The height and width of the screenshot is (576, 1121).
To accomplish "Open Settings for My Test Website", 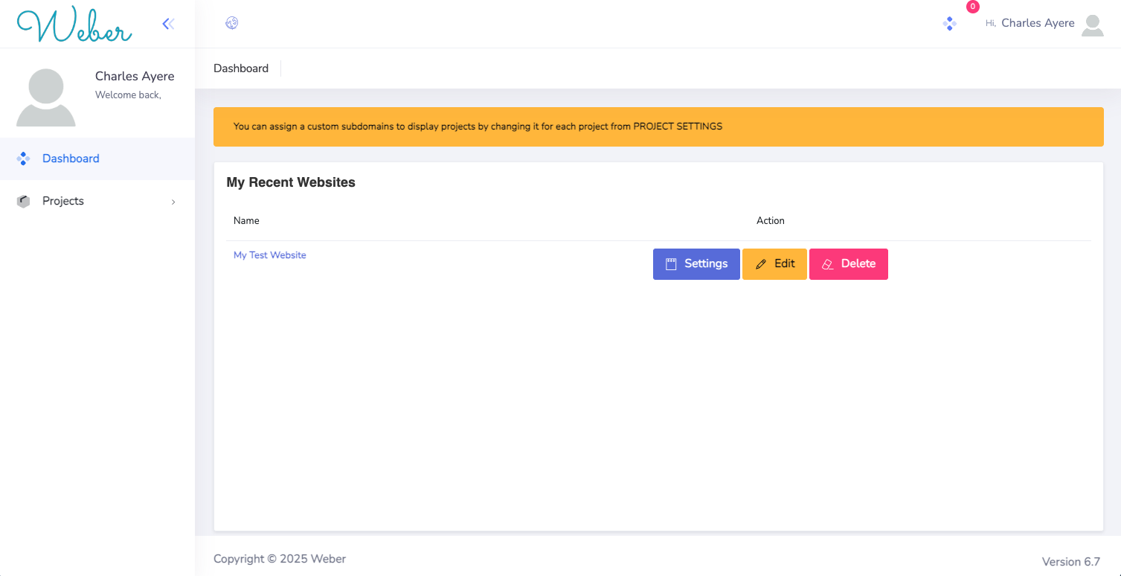I will [696, 263].
